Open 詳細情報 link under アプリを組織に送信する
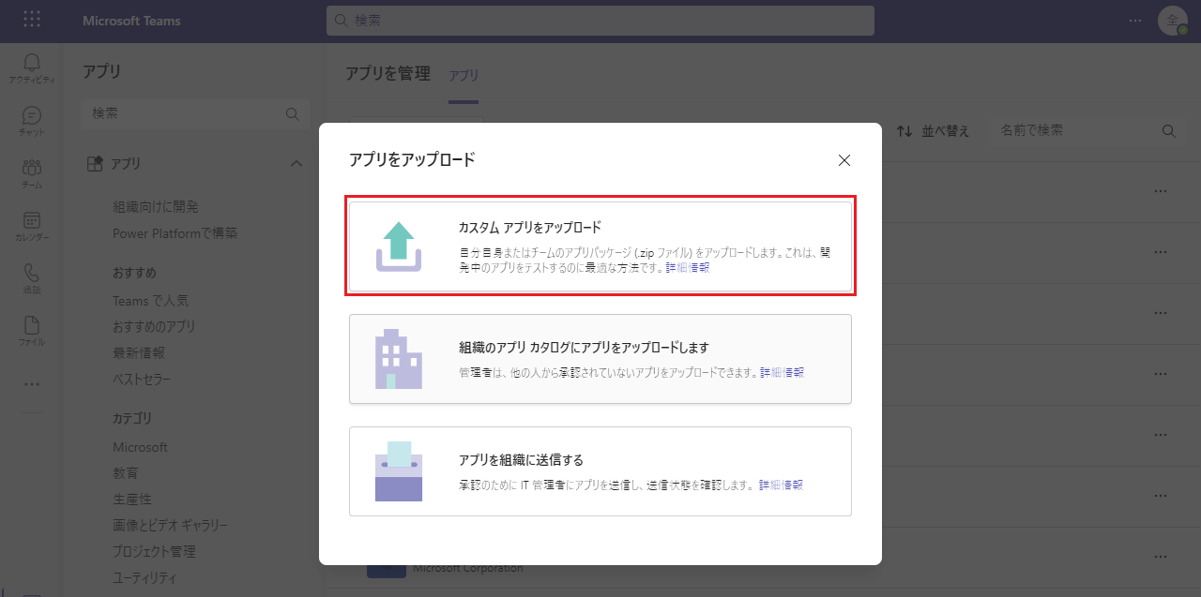Image resolution: width=1201 pixels, height=597 pixels. tap(781, 485)
